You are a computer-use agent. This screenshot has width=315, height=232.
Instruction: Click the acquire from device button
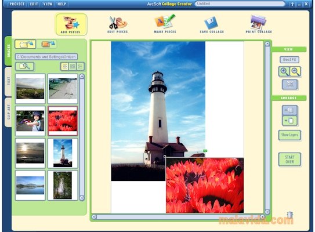coord(48,44)
